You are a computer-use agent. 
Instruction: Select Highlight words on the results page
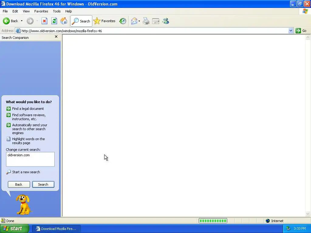28,141
